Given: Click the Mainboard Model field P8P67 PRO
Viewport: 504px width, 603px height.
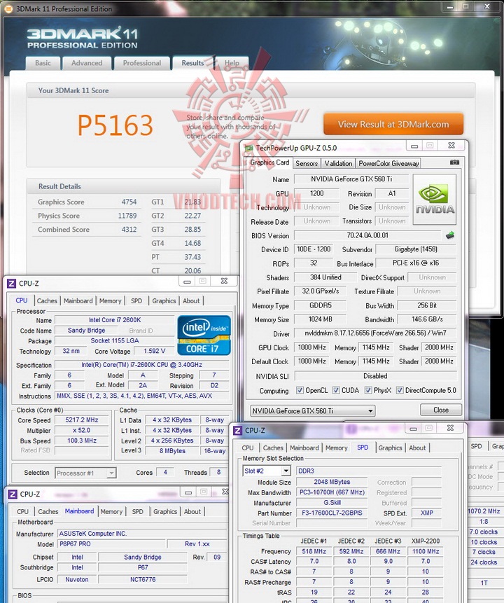Looking at the screenshot, I should pos(111,543).
